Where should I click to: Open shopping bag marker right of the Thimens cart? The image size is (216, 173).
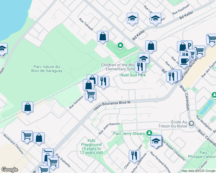point(39,138)
